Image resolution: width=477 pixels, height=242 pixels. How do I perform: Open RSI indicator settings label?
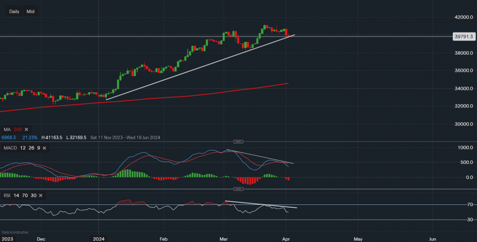tap(7, 195)
